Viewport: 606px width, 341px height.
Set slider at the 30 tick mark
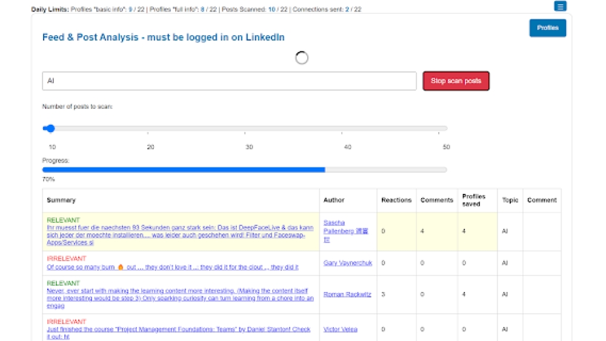click(x=245, y=128)
